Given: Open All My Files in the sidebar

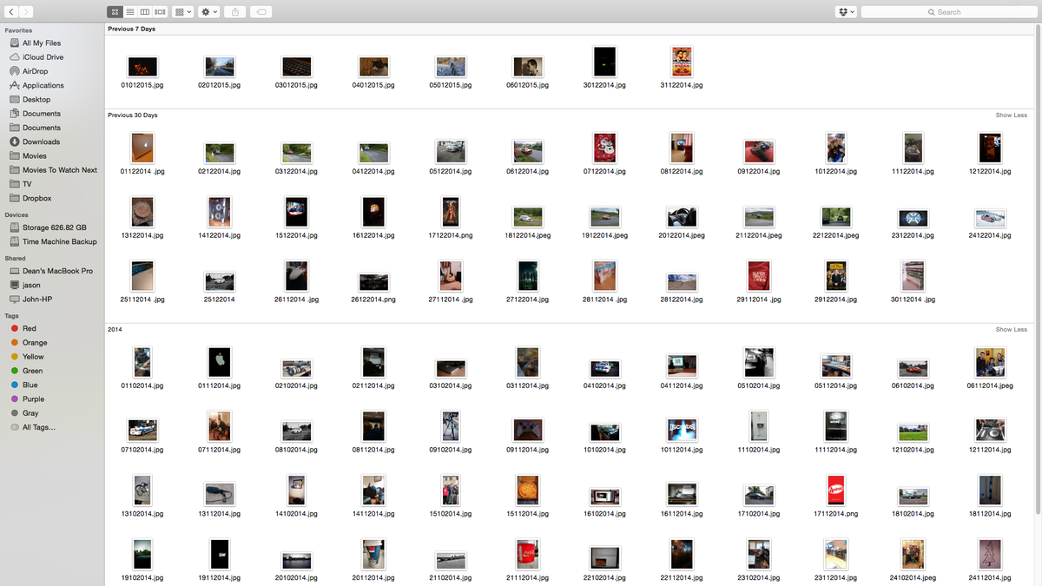Looking at the screenshot, I should (x=42, y=43).
